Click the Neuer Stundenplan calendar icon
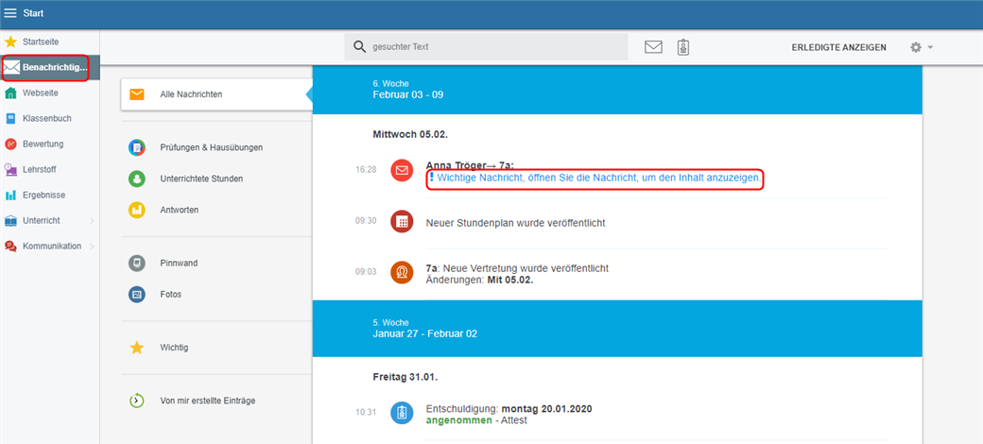This screenshot has width=983, height=444. (401, 222)
